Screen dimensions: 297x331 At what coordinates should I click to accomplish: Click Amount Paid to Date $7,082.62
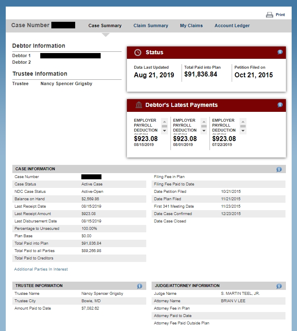coord(90,308)
